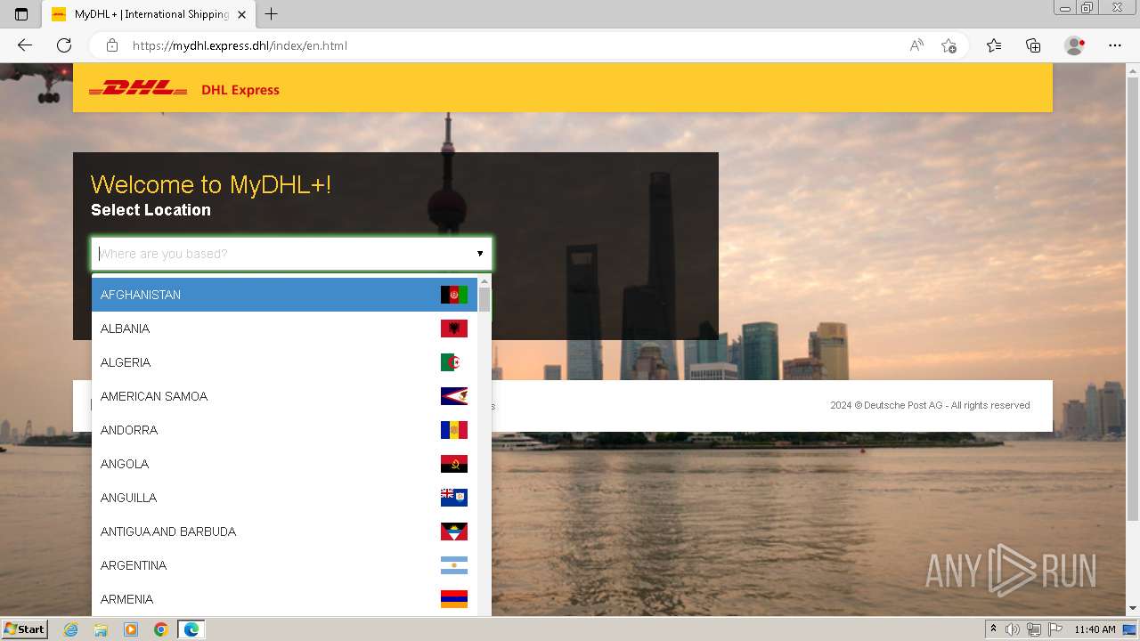1140x641 pixels.
Task: Click the Argentina flag icon
Action: [x=454, y=565]
